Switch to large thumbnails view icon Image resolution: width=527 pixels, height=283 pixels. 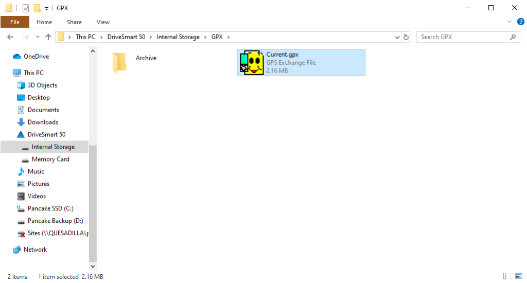click(x=519, y=276)
